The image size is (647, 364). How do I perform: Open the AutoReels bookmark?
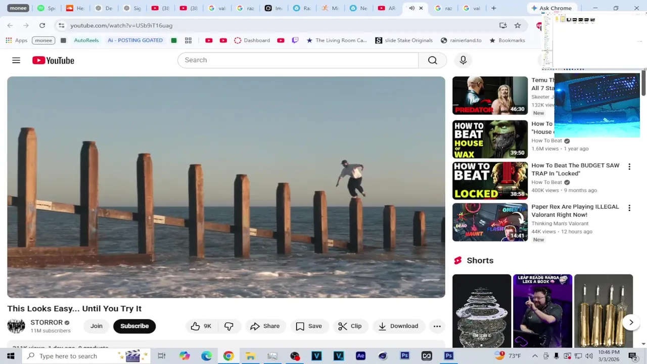pos(86,40)
